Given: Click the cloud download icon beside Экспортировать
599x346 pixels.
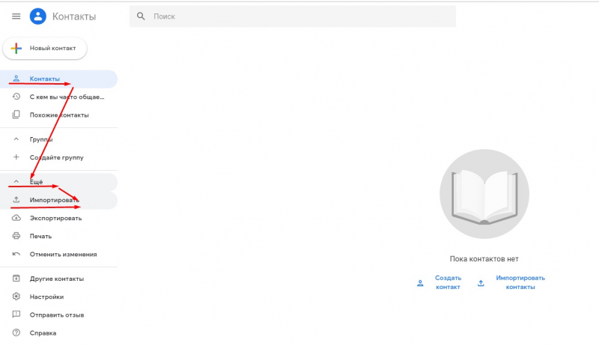Looking at the screenshot, I should (x=16, y=218).
